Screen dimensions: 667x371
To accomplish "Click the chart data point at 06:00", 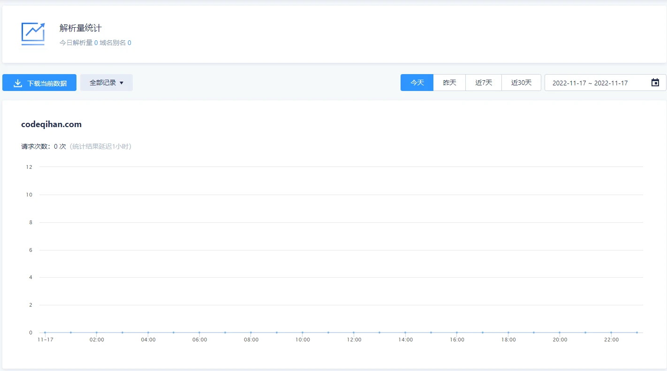I will point(199,333).
